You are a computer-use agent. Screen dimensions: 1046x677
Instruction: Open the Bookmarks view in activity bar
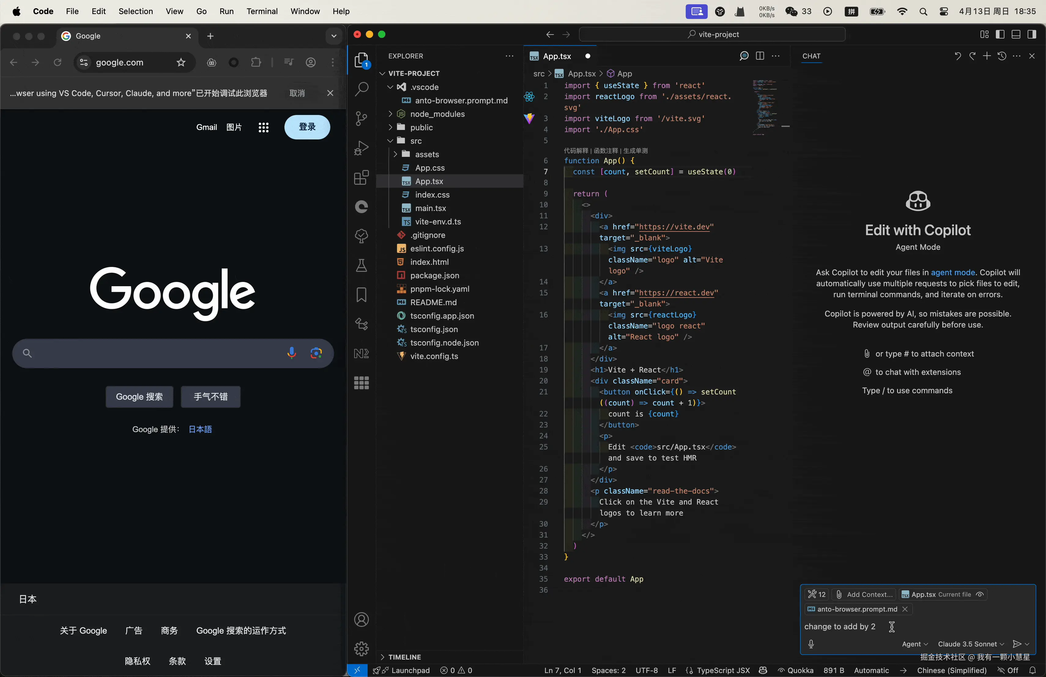pyautogui.click(x=361, y=295)
